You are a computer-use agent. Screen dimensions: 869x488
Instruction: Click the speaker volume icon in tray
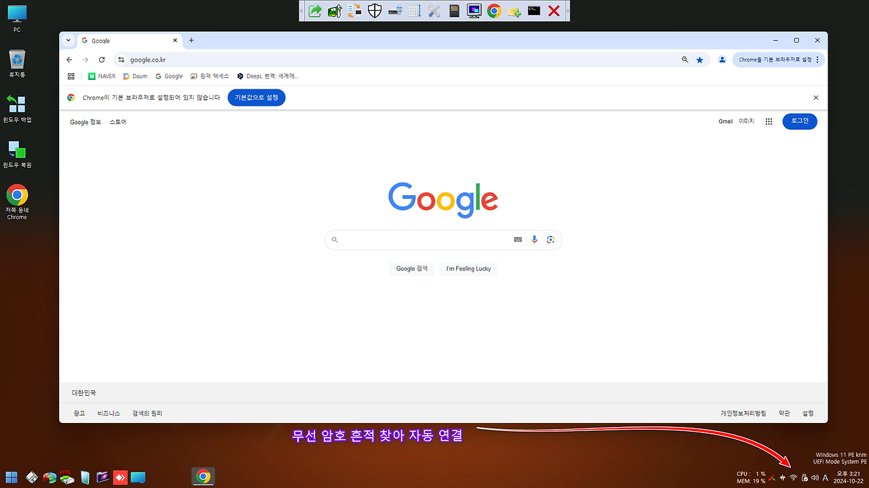(815, 477)
